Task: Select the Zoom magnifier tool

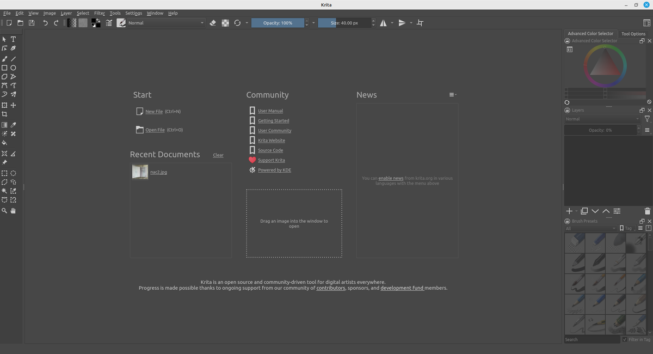Action: pyautogui.click(x=4, y=210)
